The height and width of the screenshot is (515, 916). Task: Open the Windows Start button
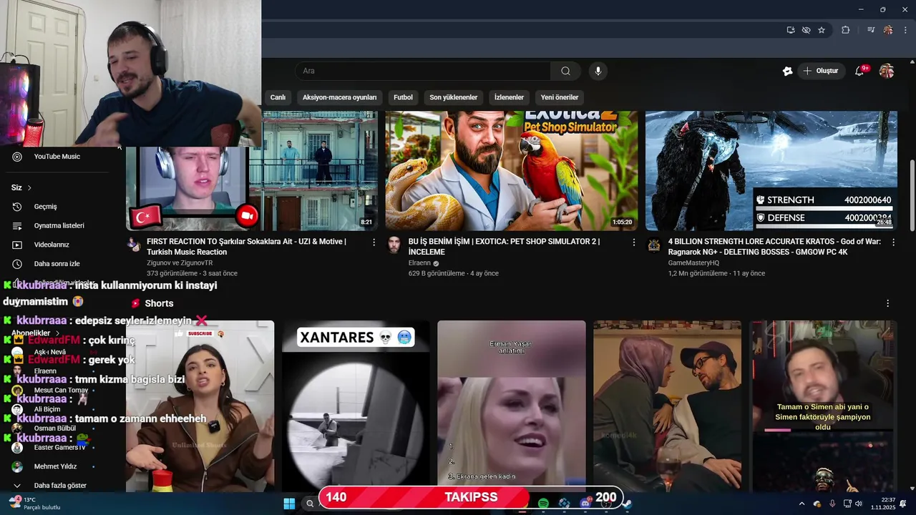click(x=289, y=504)
